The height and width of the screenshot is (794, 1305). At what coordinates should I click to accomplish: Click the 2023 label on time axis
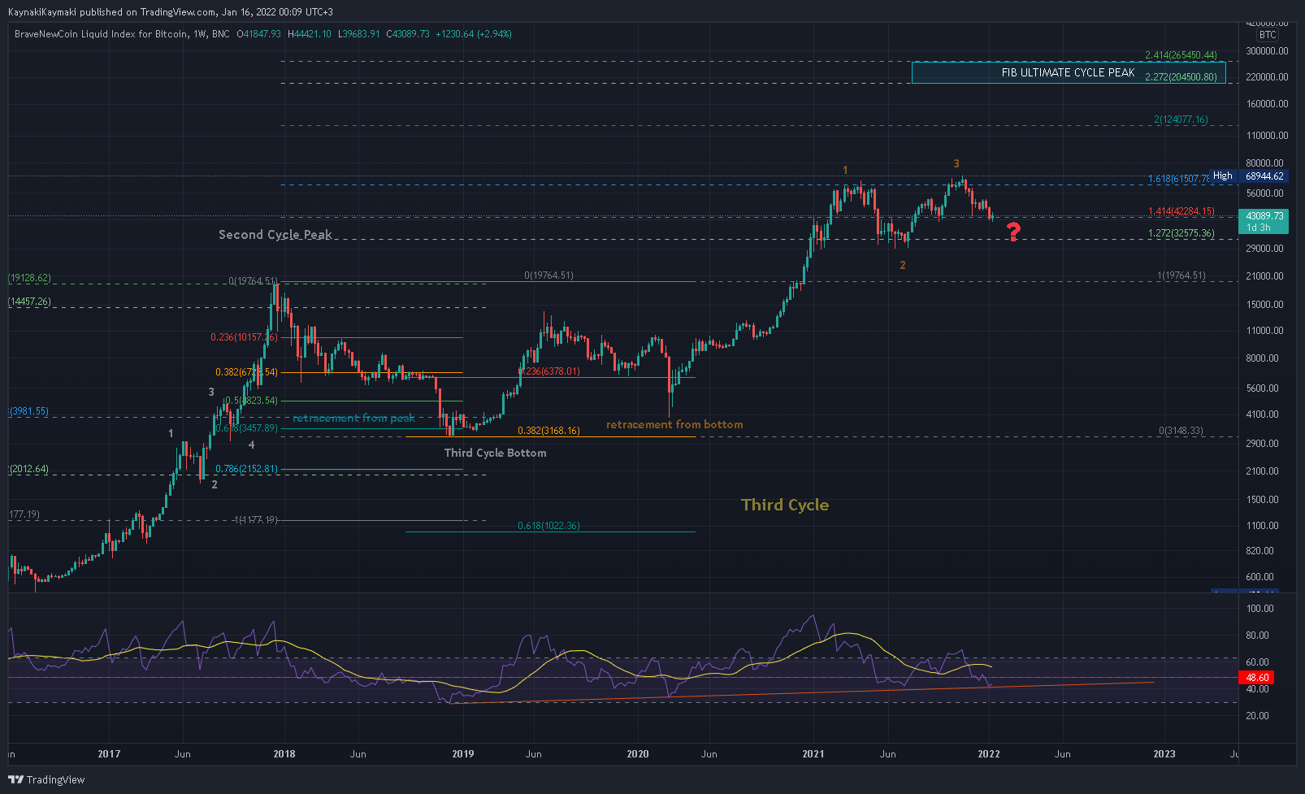coord(1164,754)
